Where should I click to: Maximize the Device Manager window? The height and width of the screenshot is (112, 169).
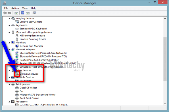point(155,2)
